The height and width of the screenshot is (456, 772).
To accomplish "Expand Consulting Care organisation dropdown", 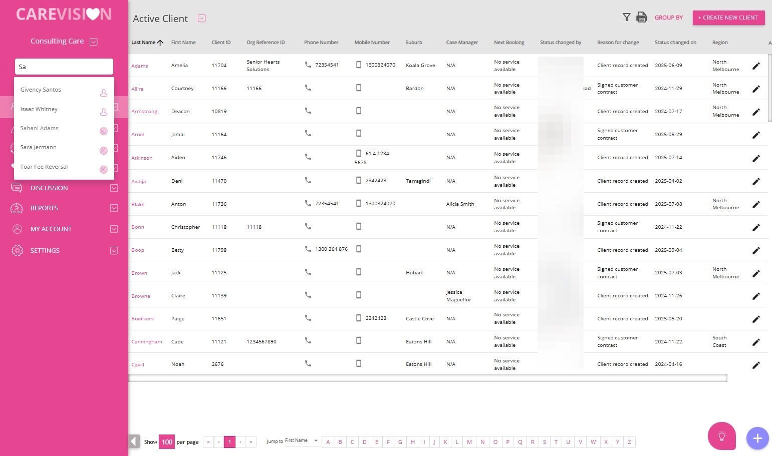I will [x=94, y=42].
